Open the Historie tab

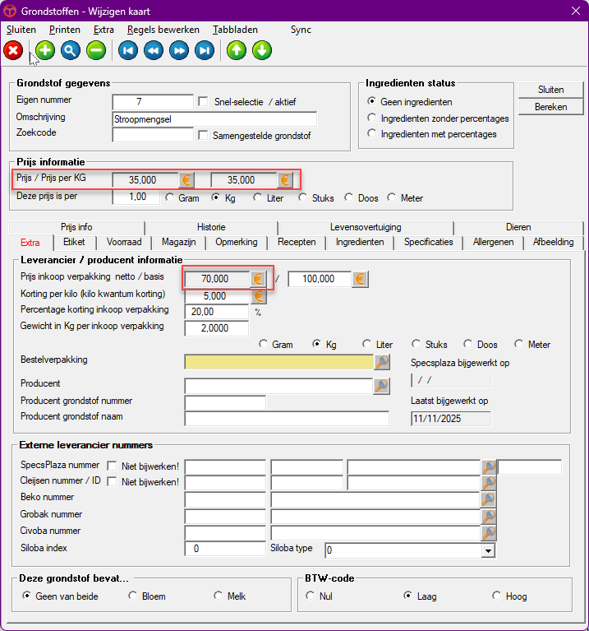pyautogui.click(x=211, y=227)
